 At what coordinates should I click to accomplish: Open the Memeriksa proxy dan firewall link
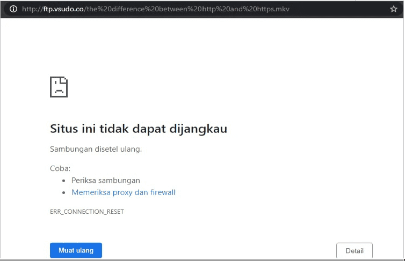(123, 192)
